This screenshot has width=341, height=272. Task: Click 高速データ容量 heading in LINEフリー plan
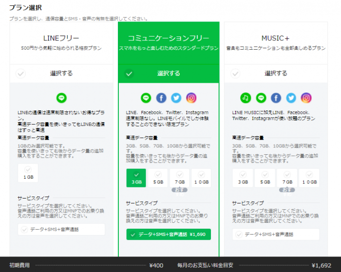(x=33, y=138)
